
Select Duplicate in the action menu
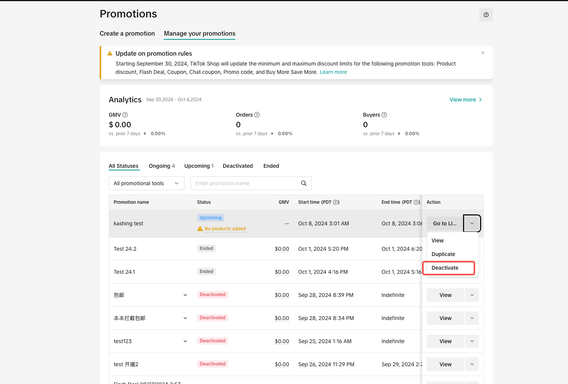pyautogui.click(x=443, y=254)
